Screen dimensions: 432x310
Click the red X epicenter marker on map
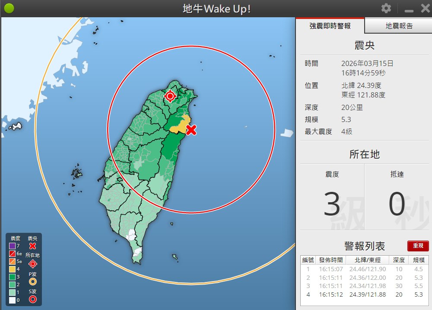pyautogui.click(x=191, y=130)
